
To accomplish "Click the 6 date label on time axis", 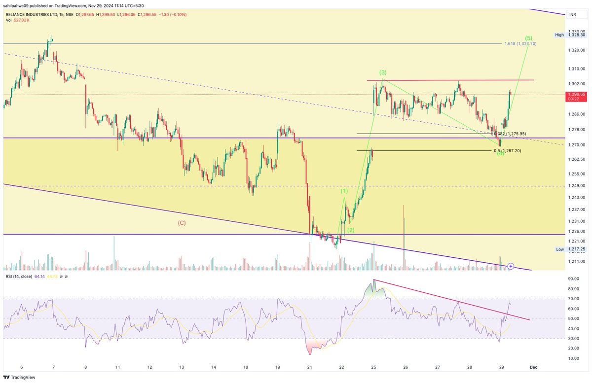I will [21, 367].
